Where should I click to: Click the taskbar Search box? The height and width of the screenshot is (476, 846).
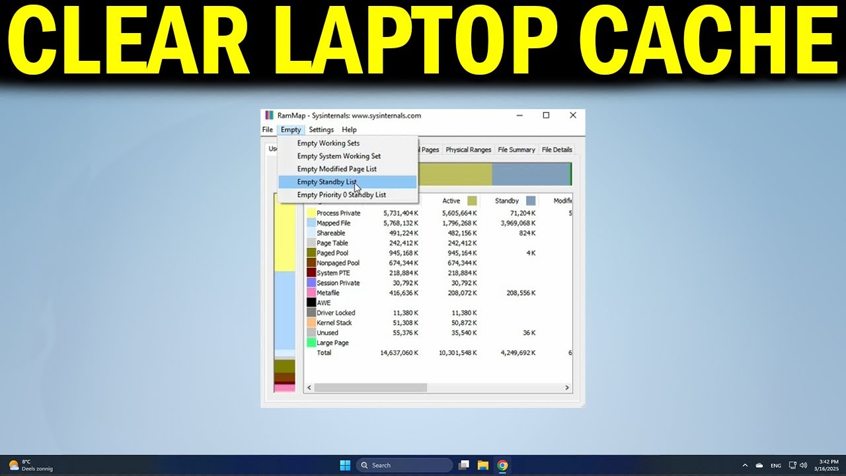coord(403,465)
